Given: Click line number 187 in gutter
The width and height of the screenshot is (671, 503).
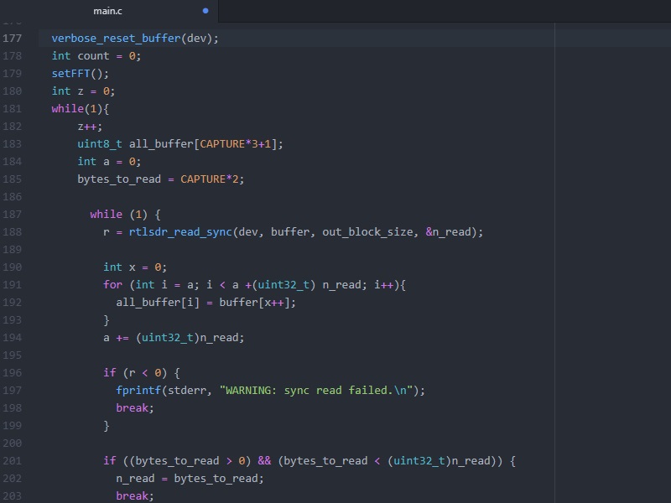Looking at the screenshot, I should (x=12, y=215).
